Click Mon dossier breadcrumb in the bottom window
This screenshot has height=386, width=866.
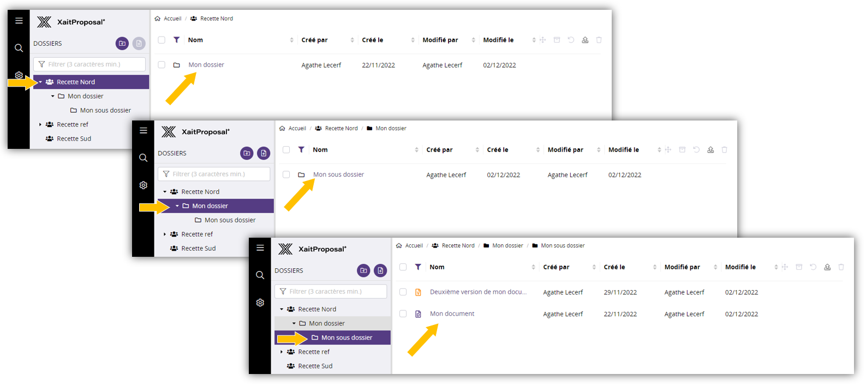[x=507, y=246]
